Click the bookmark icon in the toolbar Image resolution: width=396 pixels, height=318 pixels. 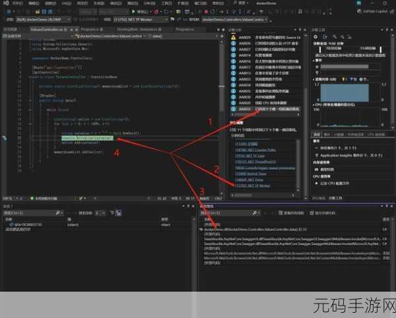(300, 12)
